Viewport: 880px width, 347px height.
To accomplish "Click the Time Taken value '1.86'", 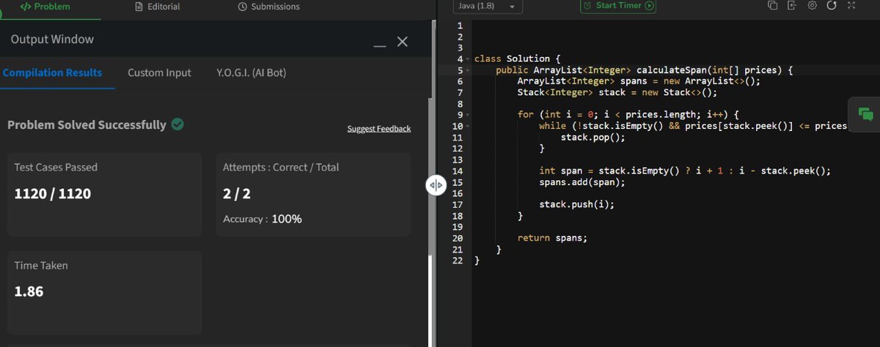I will point(29,291).
